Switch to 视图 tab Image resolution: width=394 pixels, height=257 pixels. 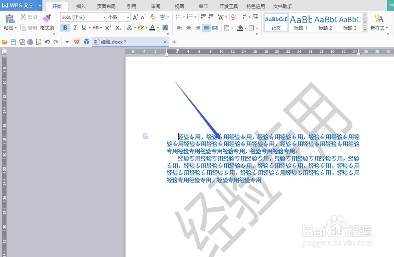click(179, 6)
